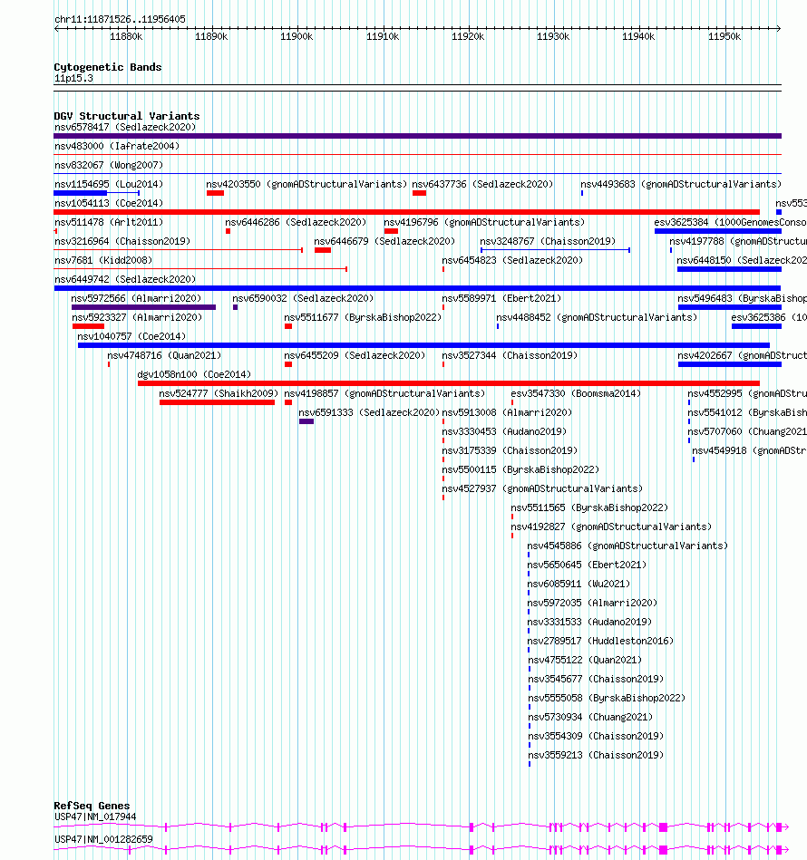The width and height of the screenshot is (807, 860).
Task: Select nsv3175339 (Chaisson2019) label
Action: pos(510,450)
